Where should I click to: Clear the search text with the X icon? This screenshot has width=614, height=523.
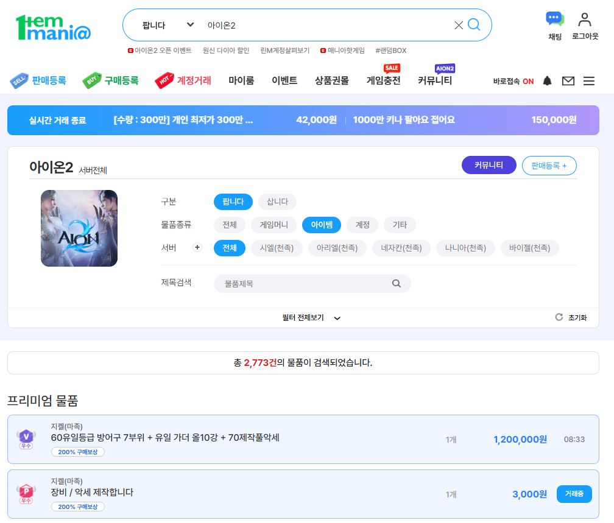click(459, 26)
